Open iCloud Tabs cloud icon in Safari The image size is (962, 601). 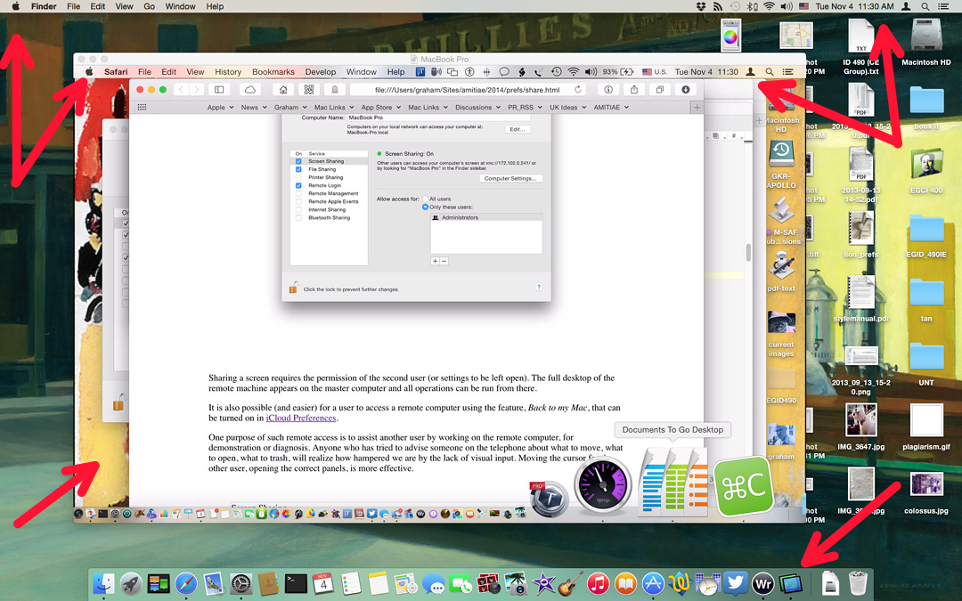(x=250, y=90)
